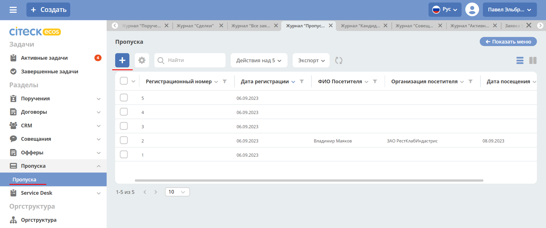Screen dimensions: 546x228
Task: Expand the Офферы section
Action: point(99,153)
